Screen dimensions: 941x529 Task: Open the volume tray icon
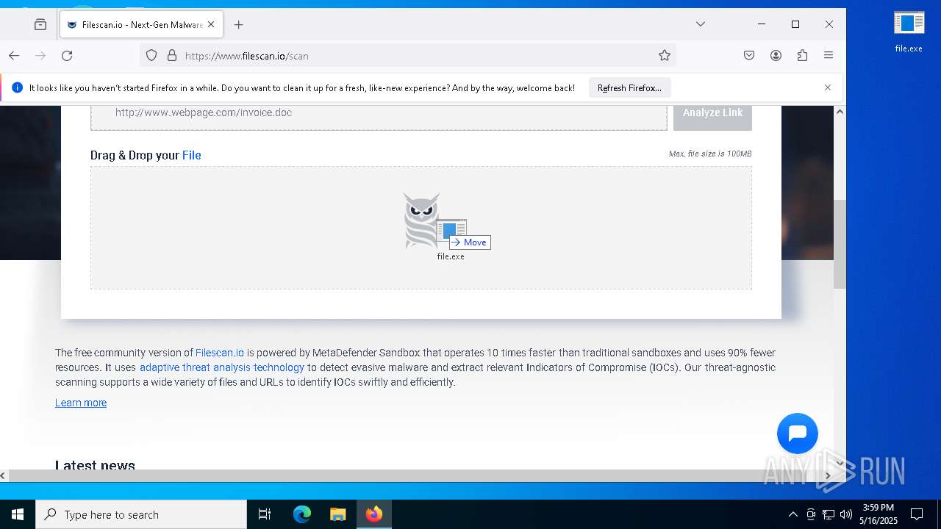[x=846, y=514]
